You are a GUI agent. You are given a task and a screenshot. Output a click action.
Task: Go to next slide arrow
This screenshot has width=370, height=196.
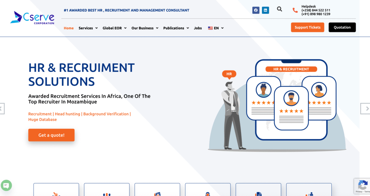click(366, 108)
